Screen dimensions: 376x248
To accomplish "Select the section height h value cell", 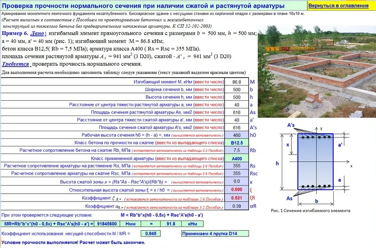I will 237,97.
